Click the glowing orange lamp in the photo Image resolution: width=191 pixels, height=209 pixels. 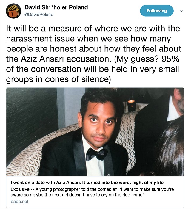[x=131, y=101]
